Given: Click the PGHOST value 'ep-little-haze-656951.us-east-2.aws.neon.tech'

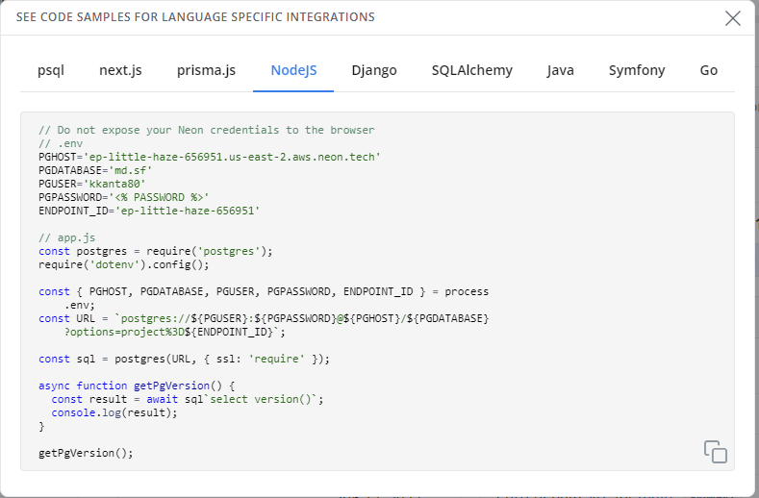Looking at the screenshot, I should point(232,157).
